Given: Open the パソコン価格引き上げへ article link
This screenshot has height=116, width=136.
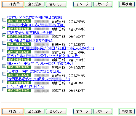Looking at the screenshot, I should (26, 87).
